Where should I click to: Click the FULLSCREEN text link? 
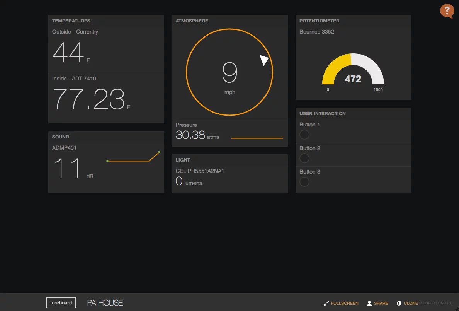[x=345, y=303]
